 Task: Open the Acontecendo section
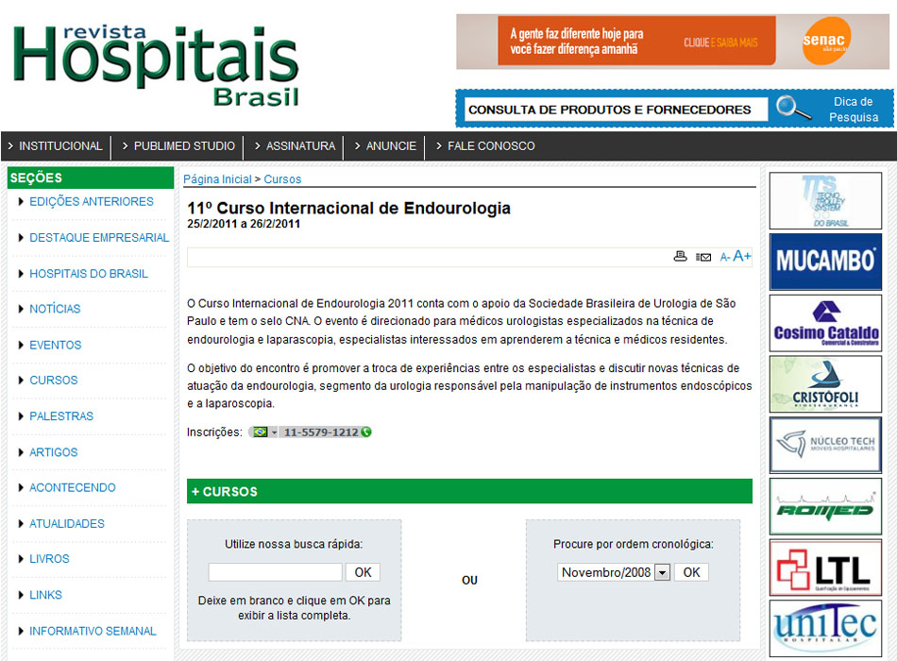(x=72, y=487)
